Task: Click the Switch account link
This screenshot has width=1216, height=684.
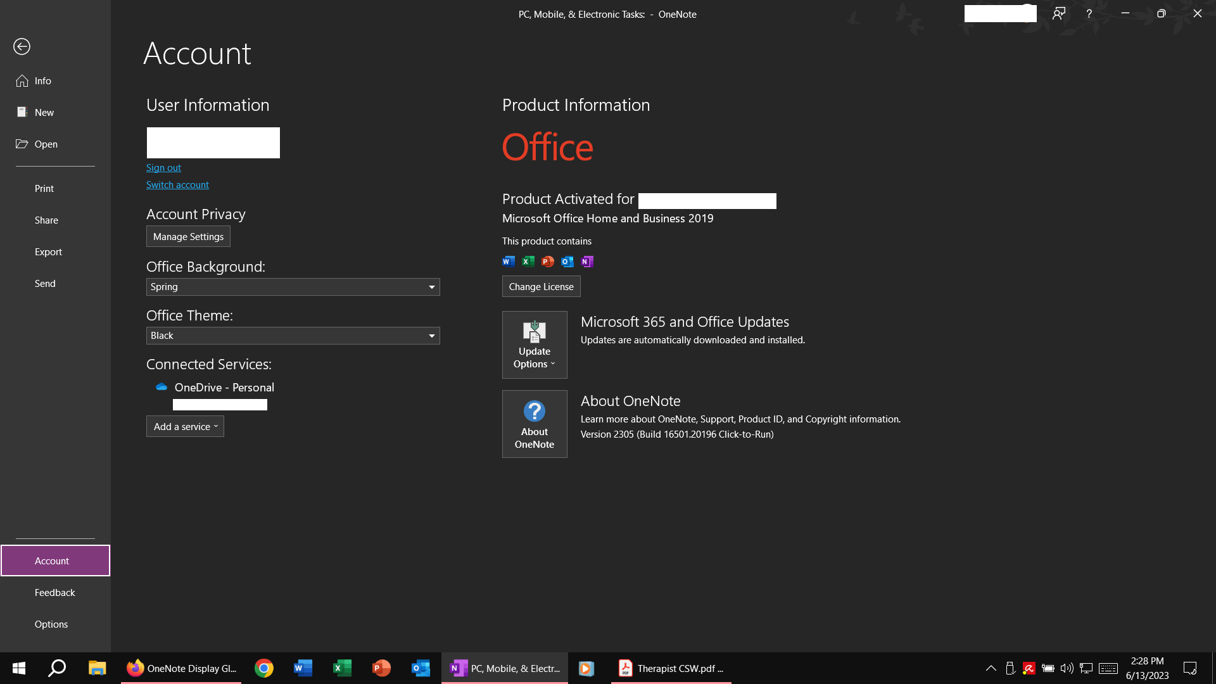Action: 177,184
